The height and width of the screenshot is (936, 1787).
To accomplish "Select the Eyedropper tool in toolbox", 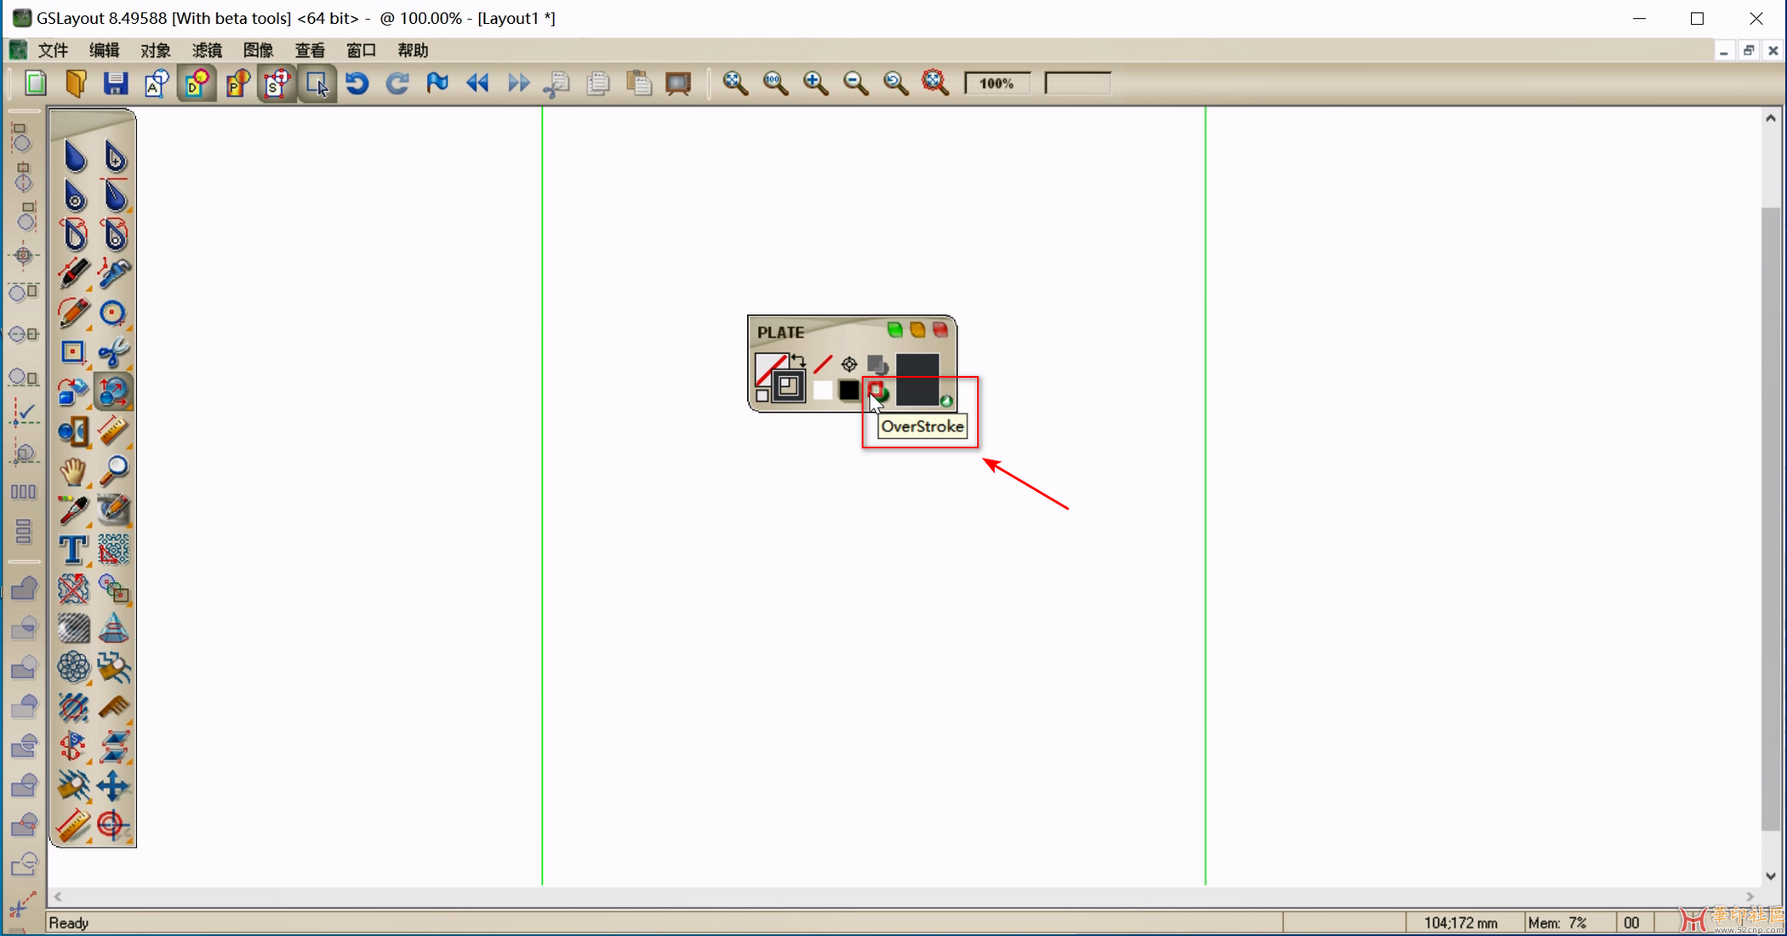I will click(72, 511).
